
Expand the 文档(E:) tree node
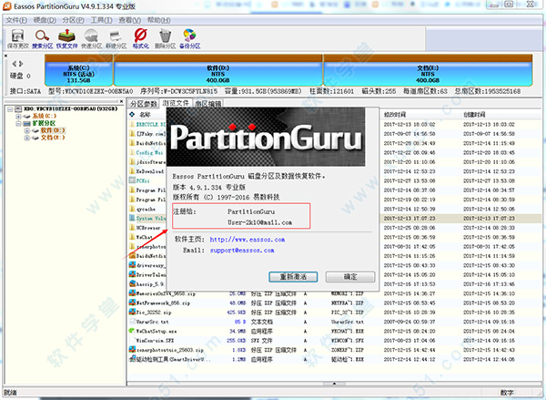tap(26, 138)
